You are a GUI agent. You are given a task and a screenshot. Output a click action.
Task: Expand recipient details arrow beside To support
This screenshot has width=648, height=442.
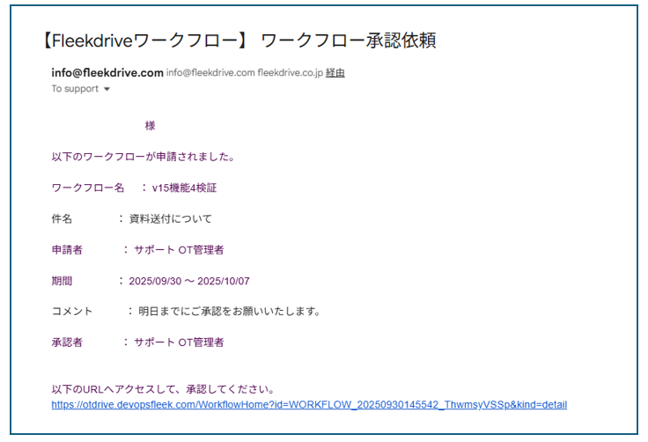107,90
